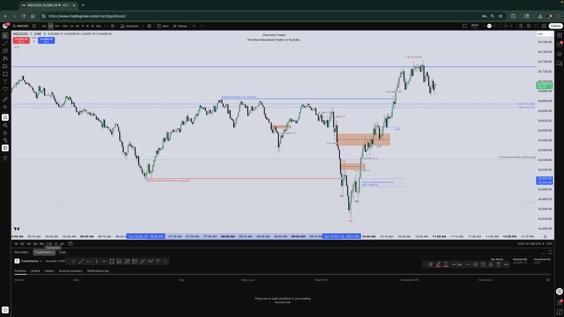This screenshot has height=317, width=564.
Task: Click the red SELL 24,695.50 button
Action: point(21,40)
